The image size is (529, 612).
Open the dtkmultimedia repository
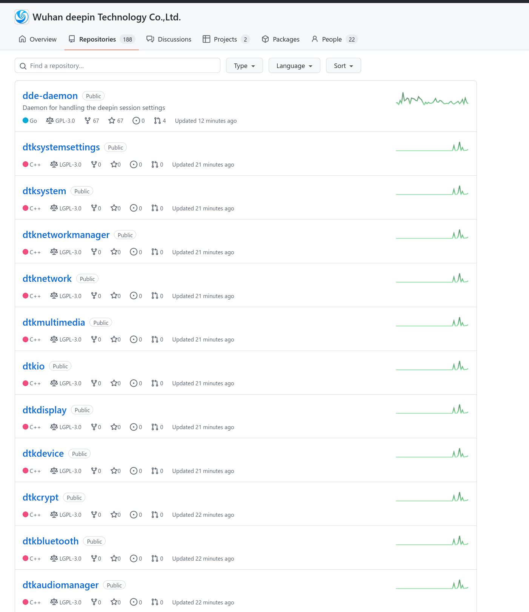pos(54,323)
